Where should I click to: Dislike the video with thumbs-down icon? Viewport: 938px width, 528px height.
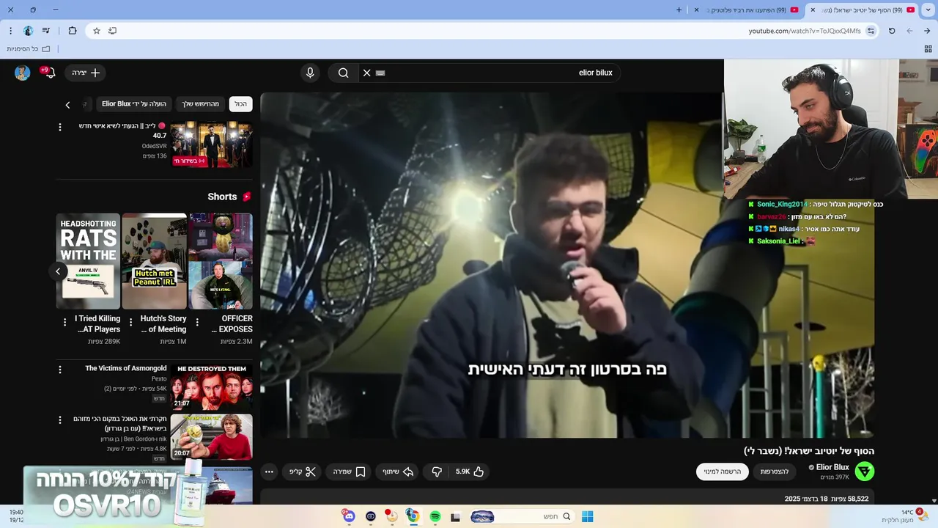pos(437,472)
